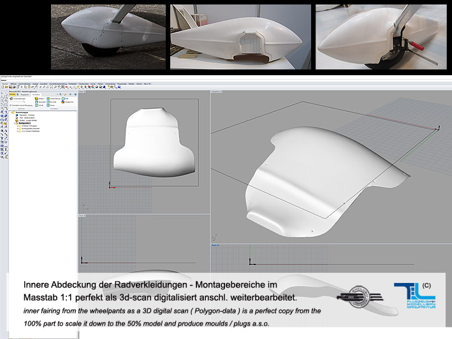This screenshot has height=339, width=452.
Task: Click the Copy icon in toolbar
Action: pos(26,87)
